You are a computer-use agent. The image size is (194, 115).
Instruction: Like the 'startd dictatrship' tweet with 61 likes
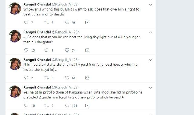pyautogui.click(x=67, y=78)
